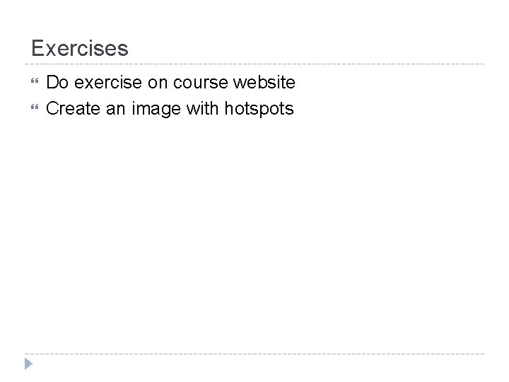
Task: Click the dashed line under the title
Action: point(255,64)
